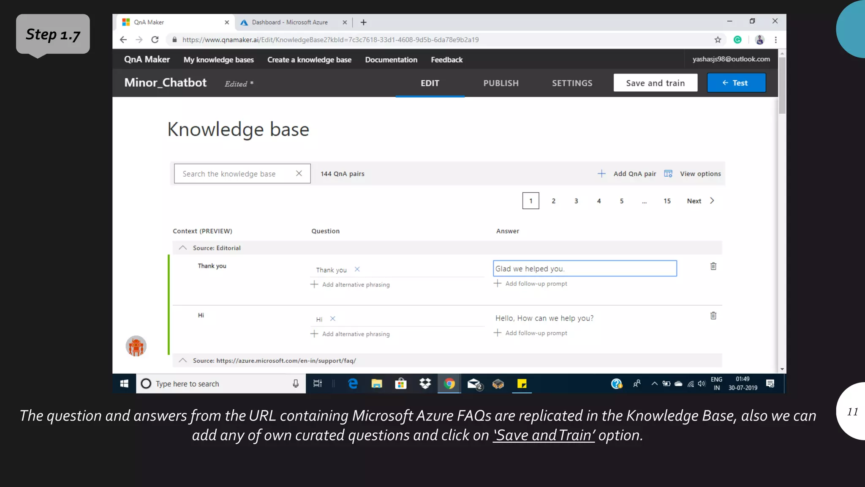The image size is (865, 487).
Task: Launch Microsoft Edge from the taskbar
Action: (353, 383)
